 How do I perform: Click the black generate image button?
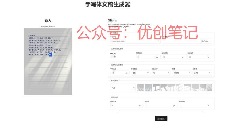point(161,118)
